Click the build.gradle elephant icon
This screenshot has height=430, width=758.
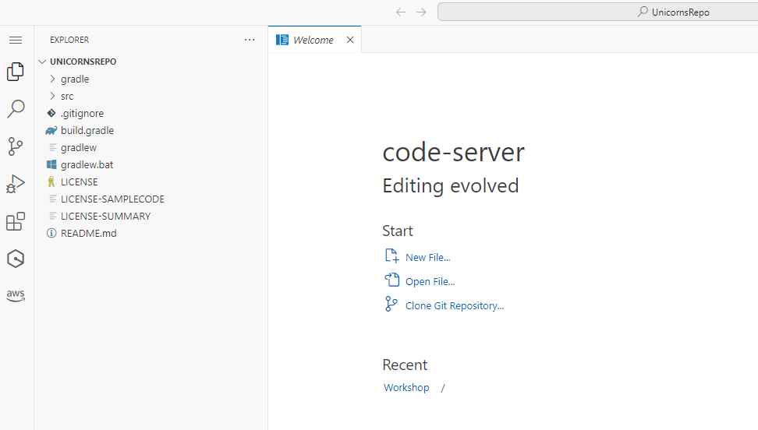(x=51, y=130)
